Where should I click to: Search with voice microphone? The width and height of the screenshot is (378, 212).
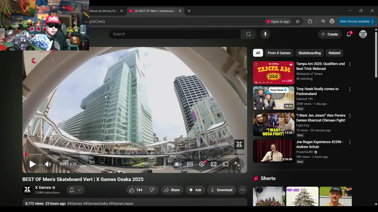click(265, 34)
